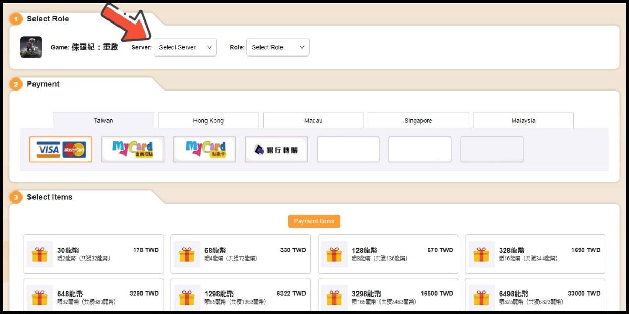Viewport: 629px width, 314px height.
Task: Click gift icon for 30龍幣 package
Action: click(40, 254)
